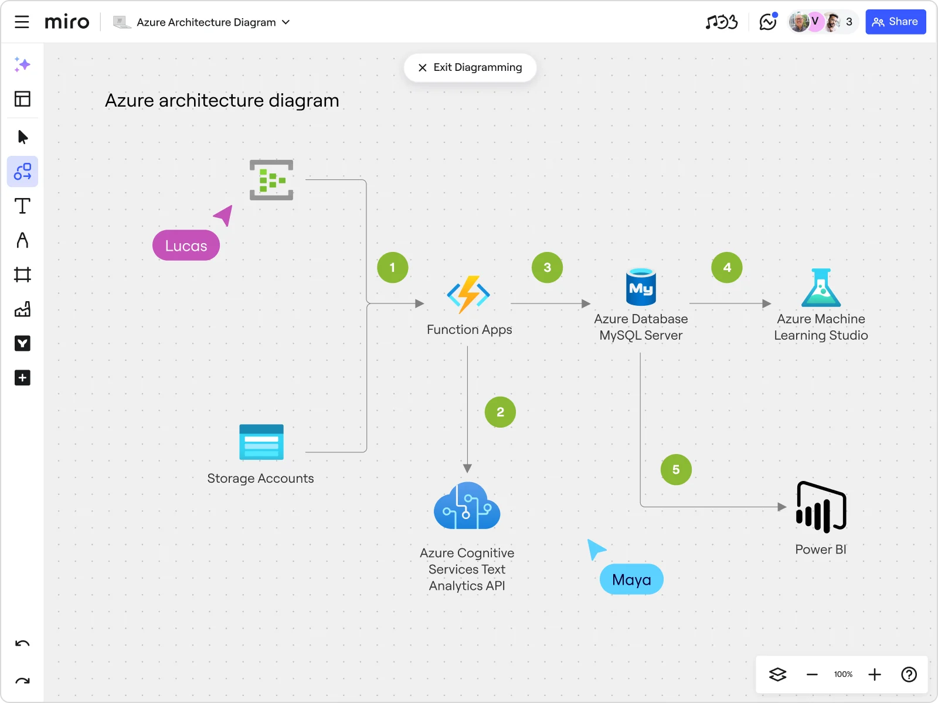Select the Pen drawing tool
The image size is (938, 703).
22,240
